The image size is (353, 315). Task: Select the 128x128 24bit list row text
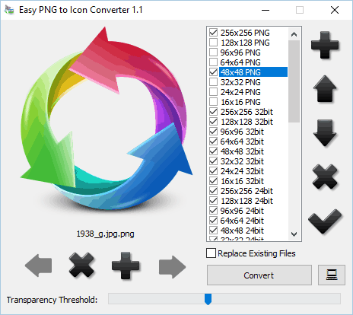click(x=246, y=201)
